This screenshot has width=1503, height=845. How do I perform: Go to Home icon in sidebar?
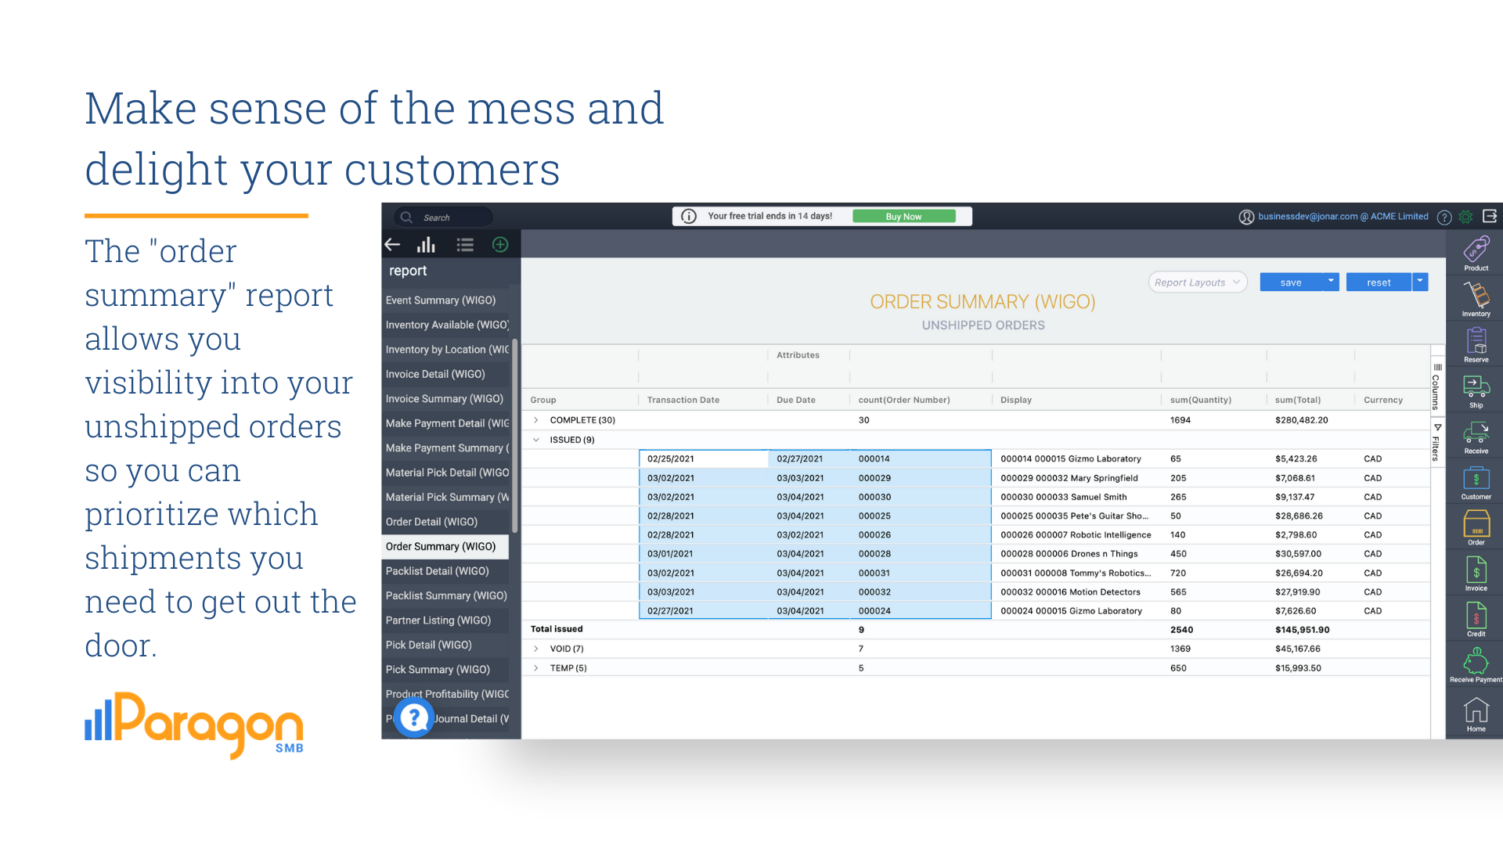pos(1476,710)
